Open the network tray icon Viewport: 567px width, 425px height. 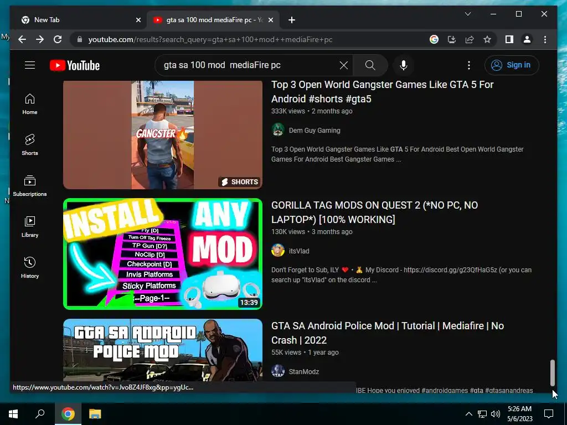(x=482, y=414)
